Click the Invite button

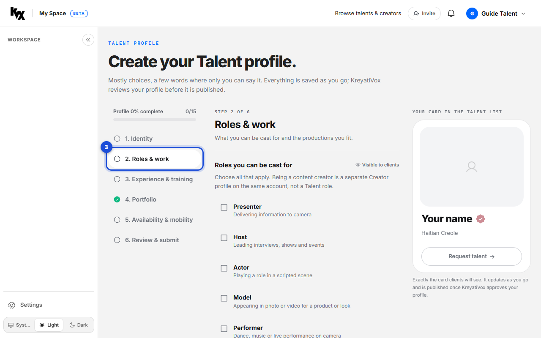pyautogui.click(x=424, y=14)
